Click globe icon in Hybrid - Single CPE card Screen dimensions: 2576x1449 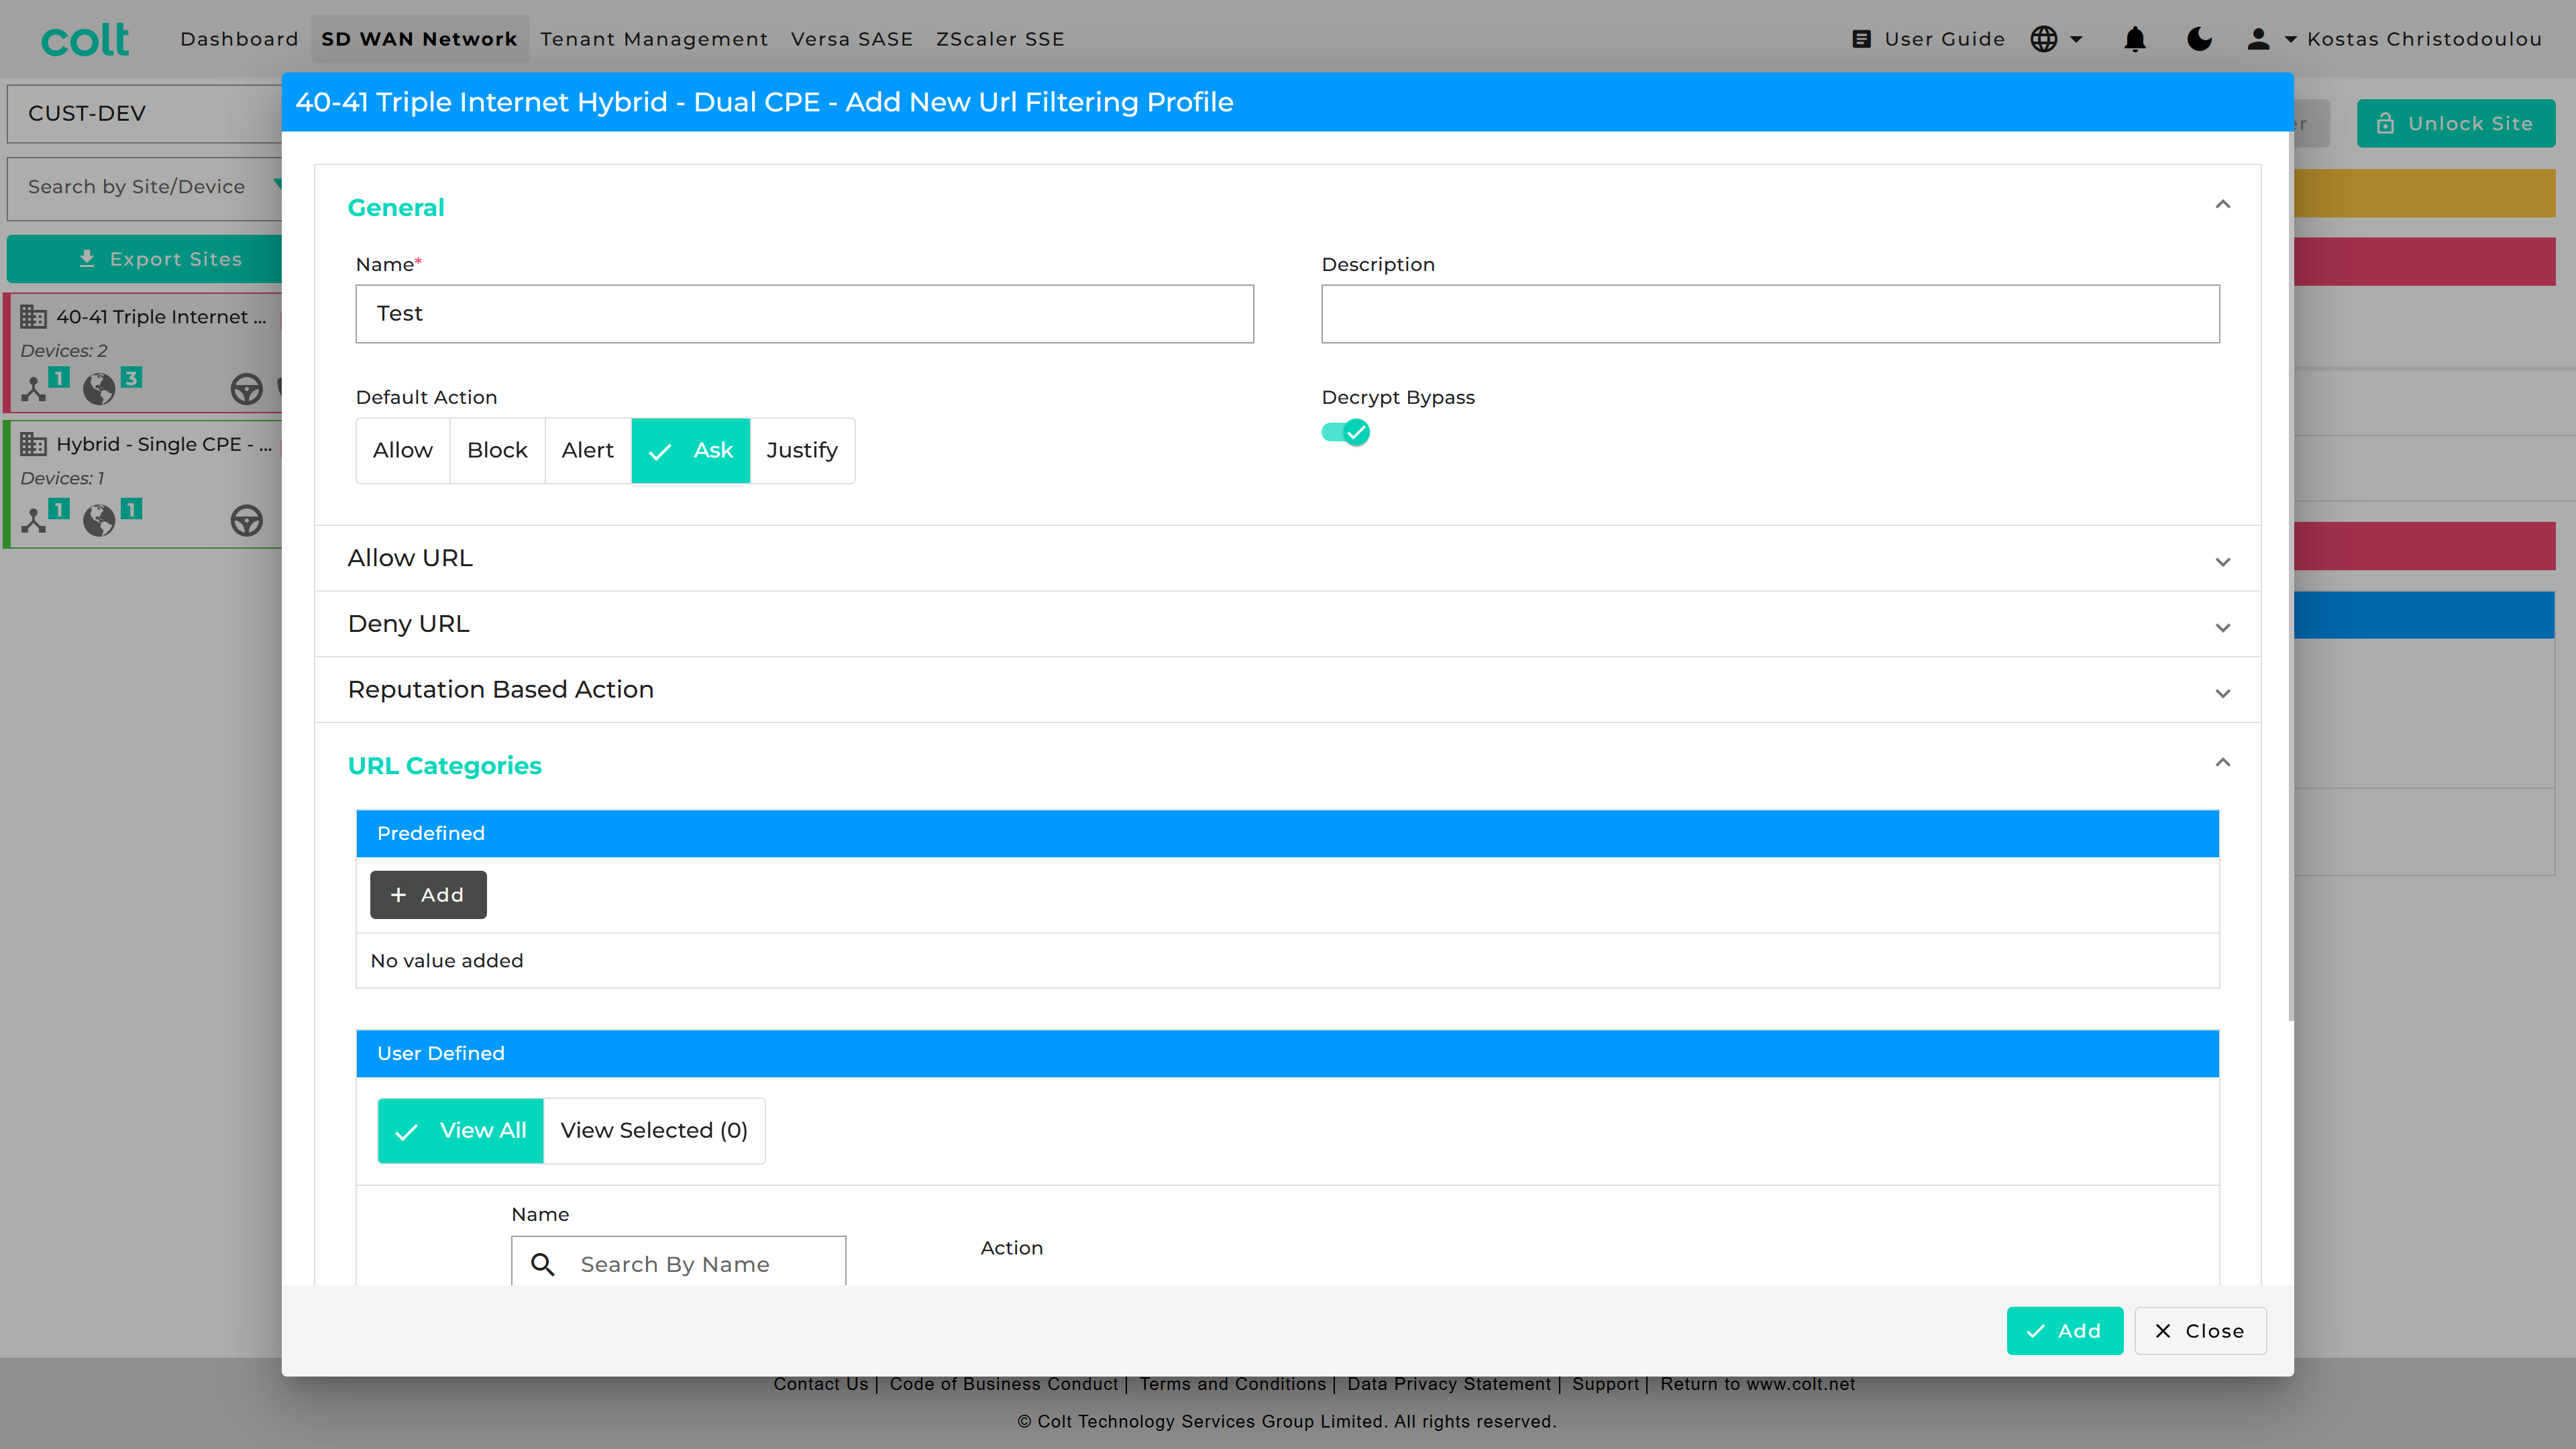[99, 520]
